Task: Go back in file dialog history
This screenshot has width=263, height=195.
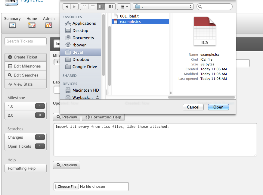Action: 67,7
